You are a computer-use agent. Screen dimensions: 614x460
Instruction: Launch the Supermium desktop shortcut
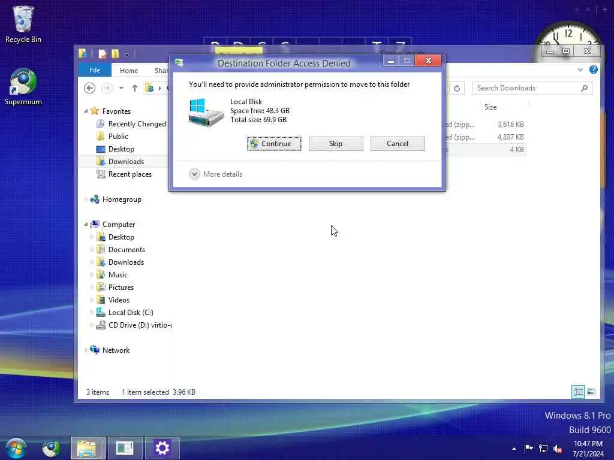[23, 87]
